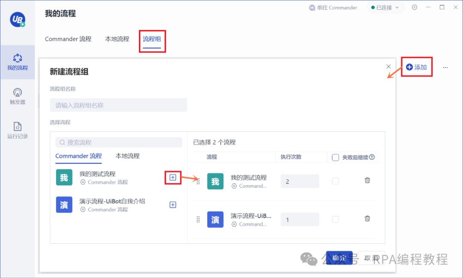Open the 运行记录 sidebar section
Viewport: 463px width, 278px height.
click(x=18, y=130)
